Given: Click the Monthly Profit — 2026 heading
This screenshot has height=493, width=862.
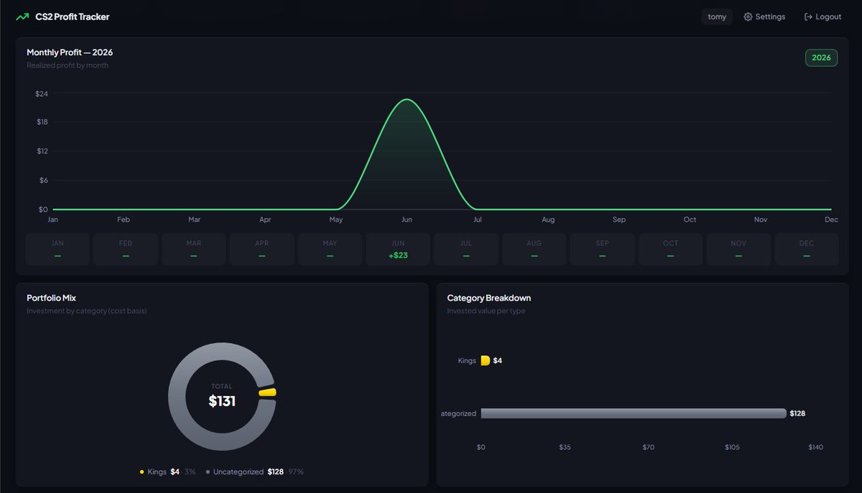Looking at the screenshot, I should (70, 52).
